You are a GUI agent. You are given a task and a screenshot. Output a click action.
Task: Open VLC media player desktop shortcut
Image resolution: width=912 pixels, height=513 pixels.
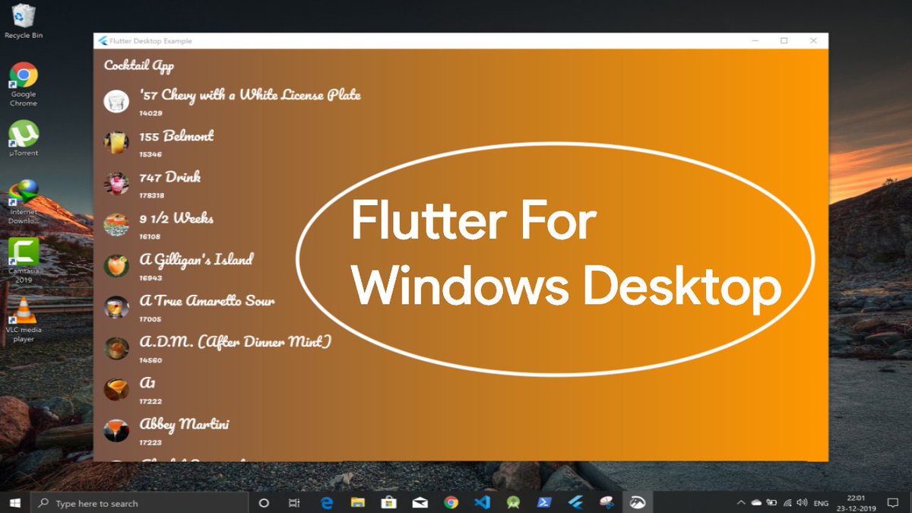pyautogui.click(x=24, y=320)
